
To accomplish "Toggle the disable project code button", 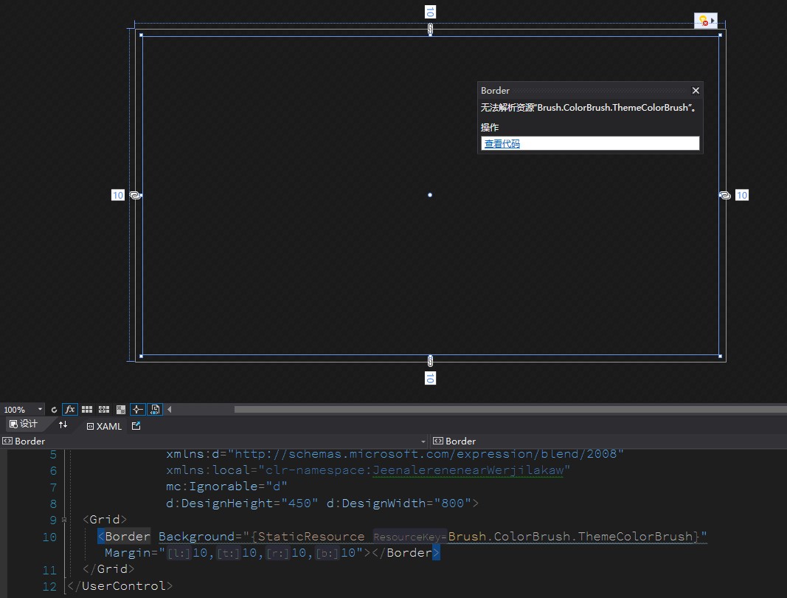I will [155, 410].
